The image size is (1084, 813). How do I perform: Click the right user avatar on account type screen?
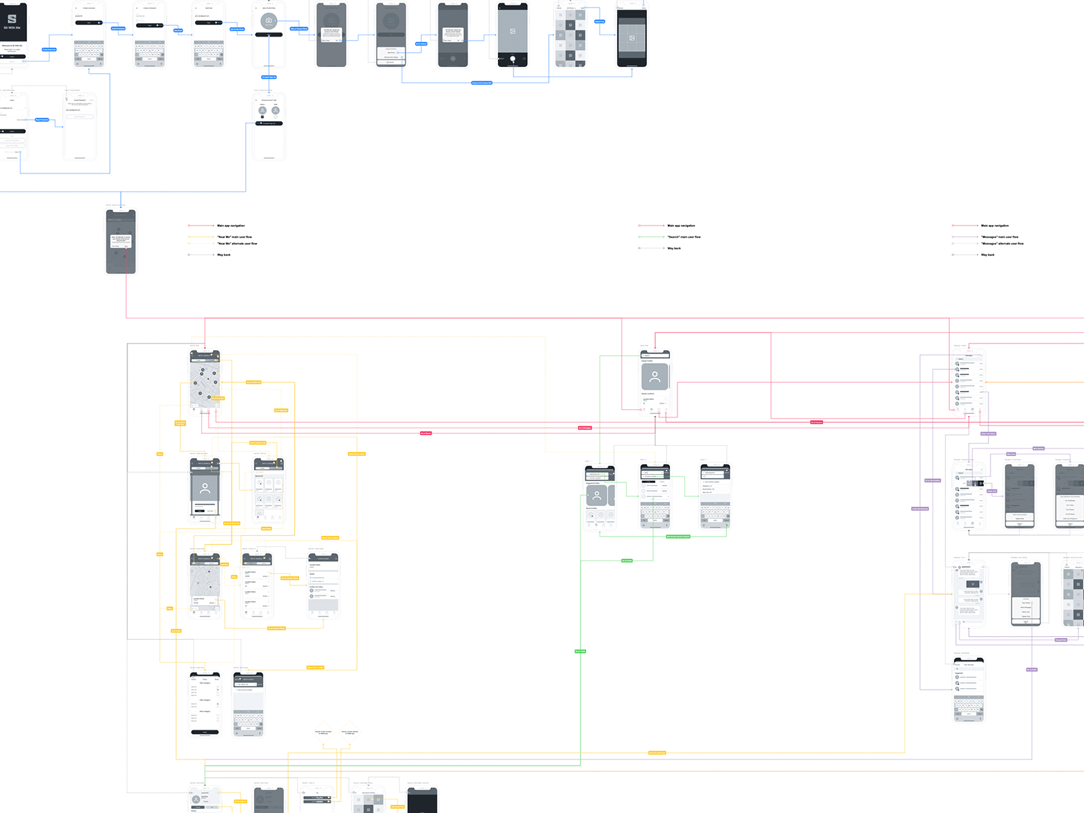pyautogui.click(x=275, y=110)
